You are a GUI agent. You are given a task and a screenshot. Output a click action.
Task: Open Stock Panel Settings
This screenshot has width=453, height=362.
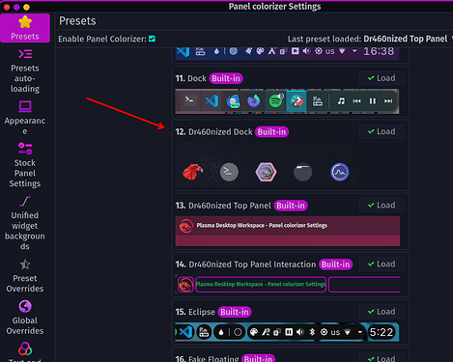click(x=25, y=165)
